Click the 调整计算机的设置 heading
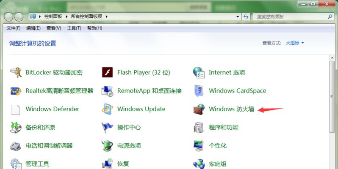Viewport: 338px width, 169px height. (x=33, y=44)
